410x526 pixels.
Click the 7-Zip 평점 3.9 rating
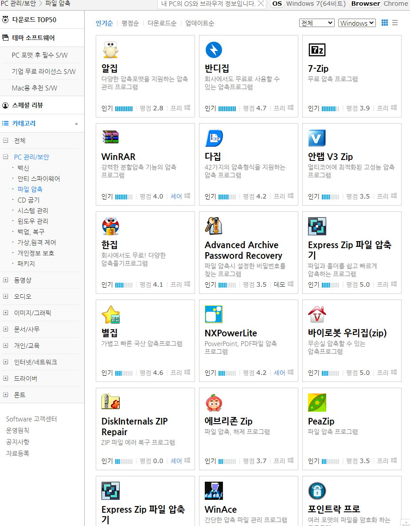click(x=358, y=109)
